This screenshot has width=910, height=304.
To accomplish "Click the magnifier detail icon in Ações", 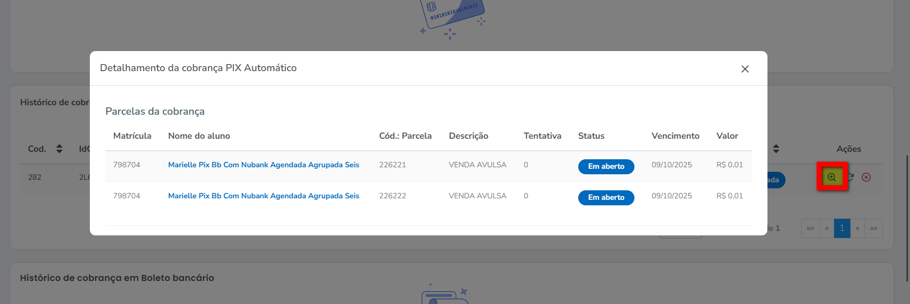I will [x=832, y=177].
